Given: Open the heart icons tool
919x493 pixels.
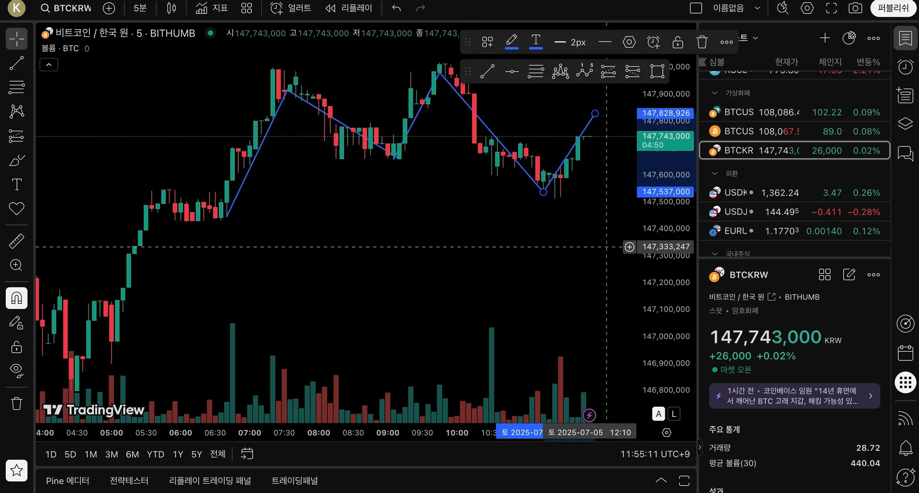Looking at the screenshot, I should [x=17, y=209].
